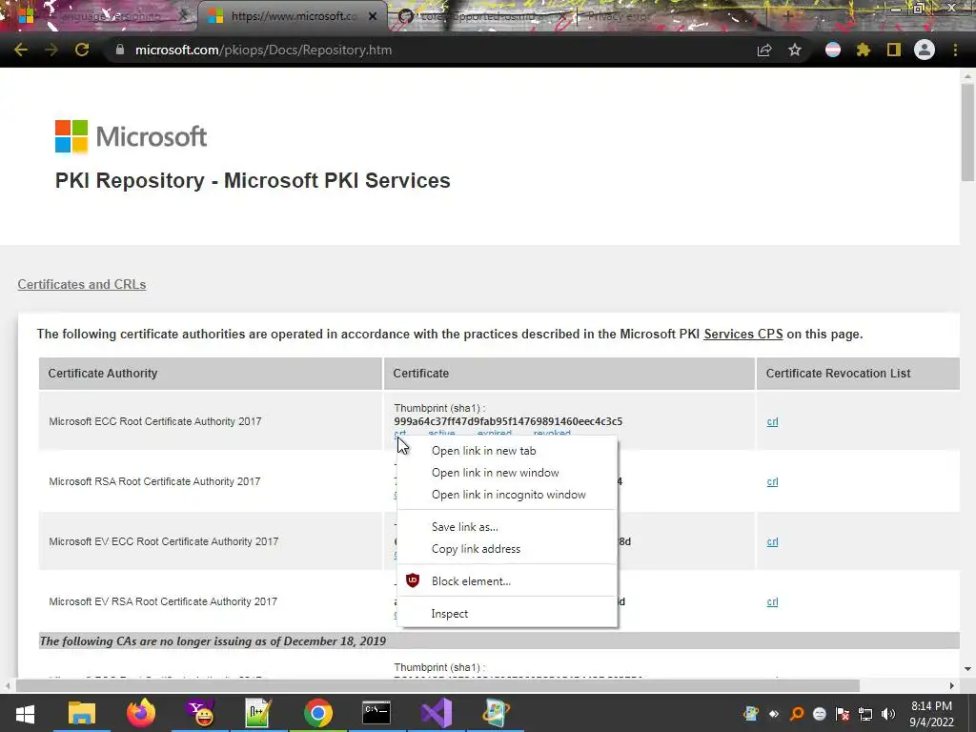Go back to the previous page
The image size is (976, 732).
(21, 50)
